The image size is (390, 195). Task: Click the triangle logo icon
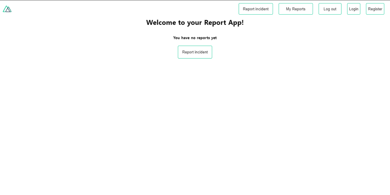tap(7, 9)
